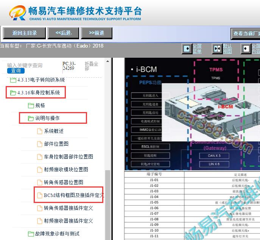Click the 射频接收模块位置图 page icon
Screen dimensions: 260x240
39,169
